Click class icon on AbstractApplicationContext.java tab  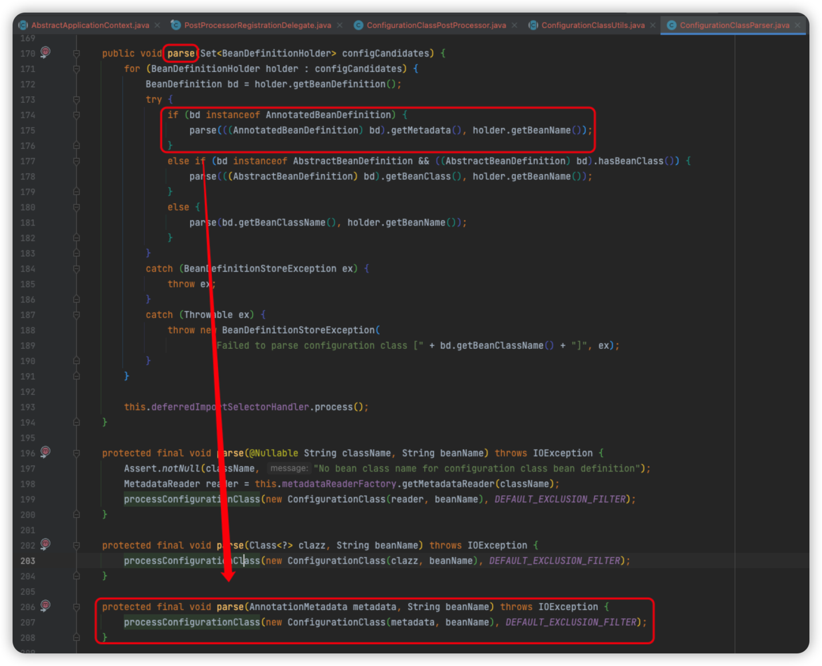point(23,25)
